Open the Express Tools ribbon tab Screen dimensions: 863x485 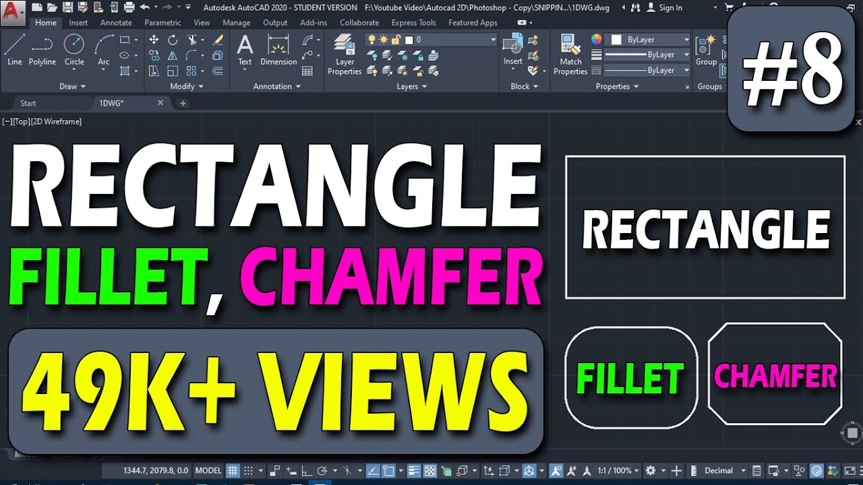point(414,23)
